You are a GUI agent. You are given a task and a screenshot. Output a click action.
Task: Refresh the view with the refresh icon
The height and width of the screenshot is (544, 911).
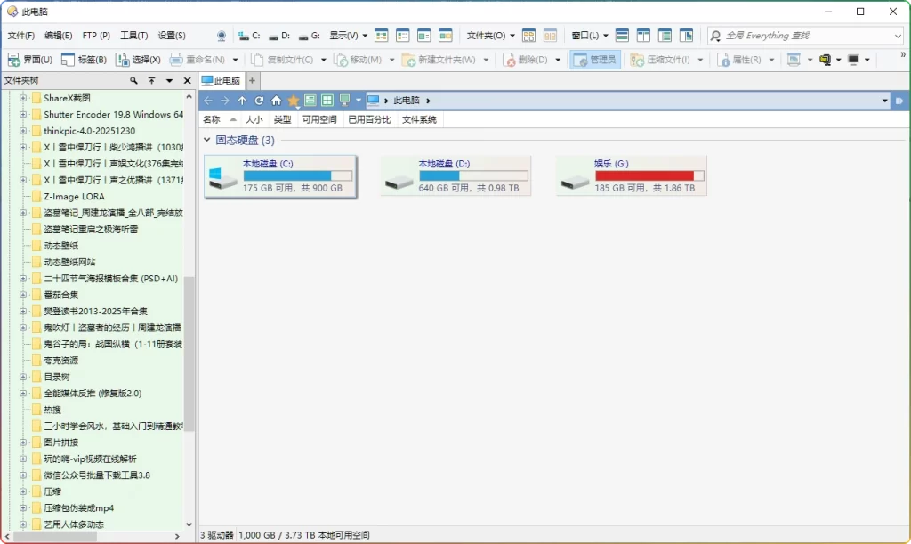[259, 100]
